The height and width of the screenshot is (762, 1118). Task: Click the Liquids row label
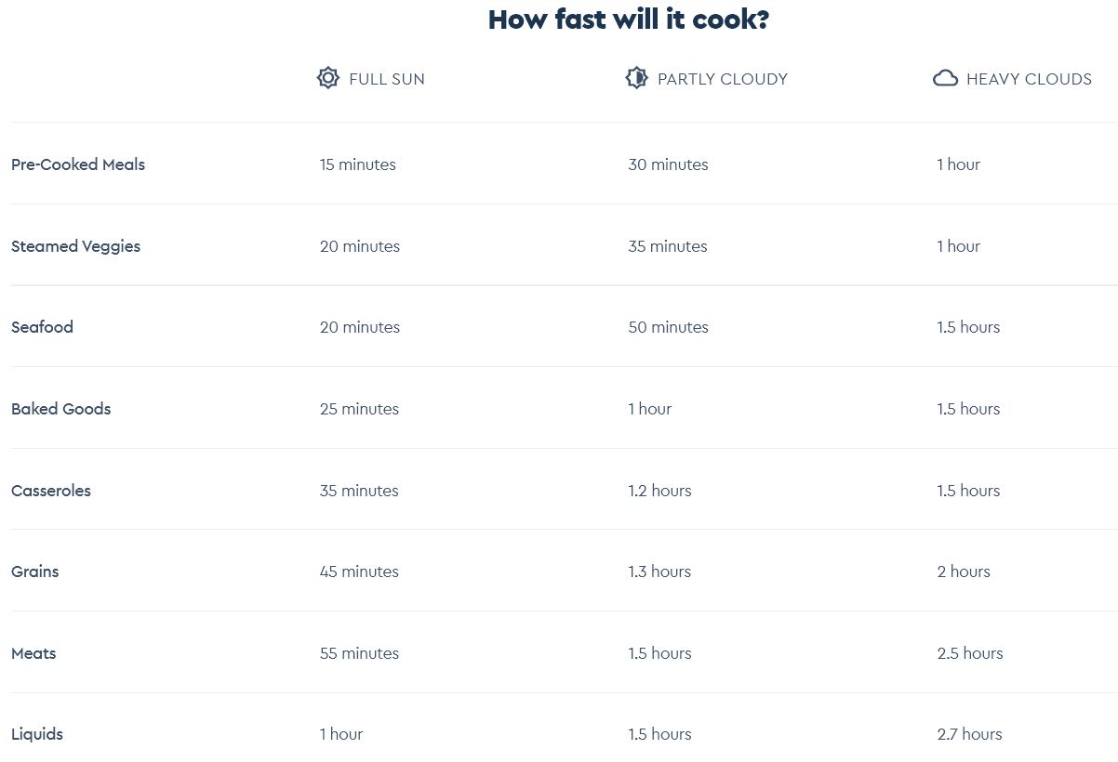(x=37, y=734)
